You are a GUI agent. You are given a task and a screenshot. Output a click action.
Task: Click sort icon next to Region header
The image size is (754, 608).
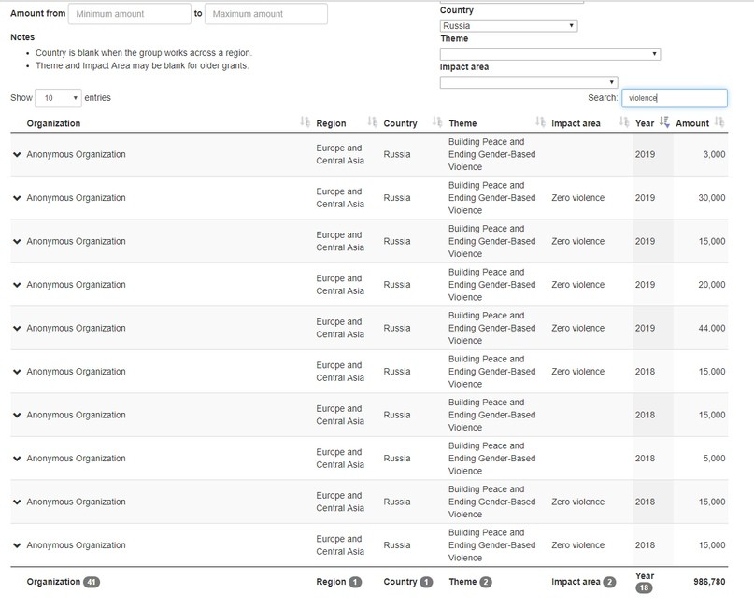point(372,123)
